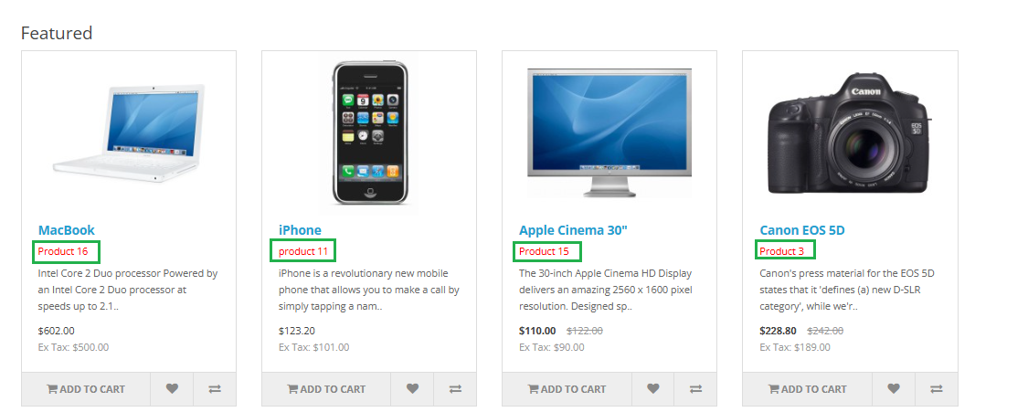Add iPhone to wish list heart icon
This screenshot has height=412, width=1028.
coord(412,389)
